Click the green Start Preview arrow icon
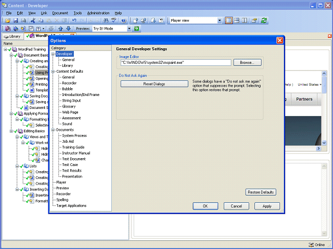333x249 pixels. [136, 29]
